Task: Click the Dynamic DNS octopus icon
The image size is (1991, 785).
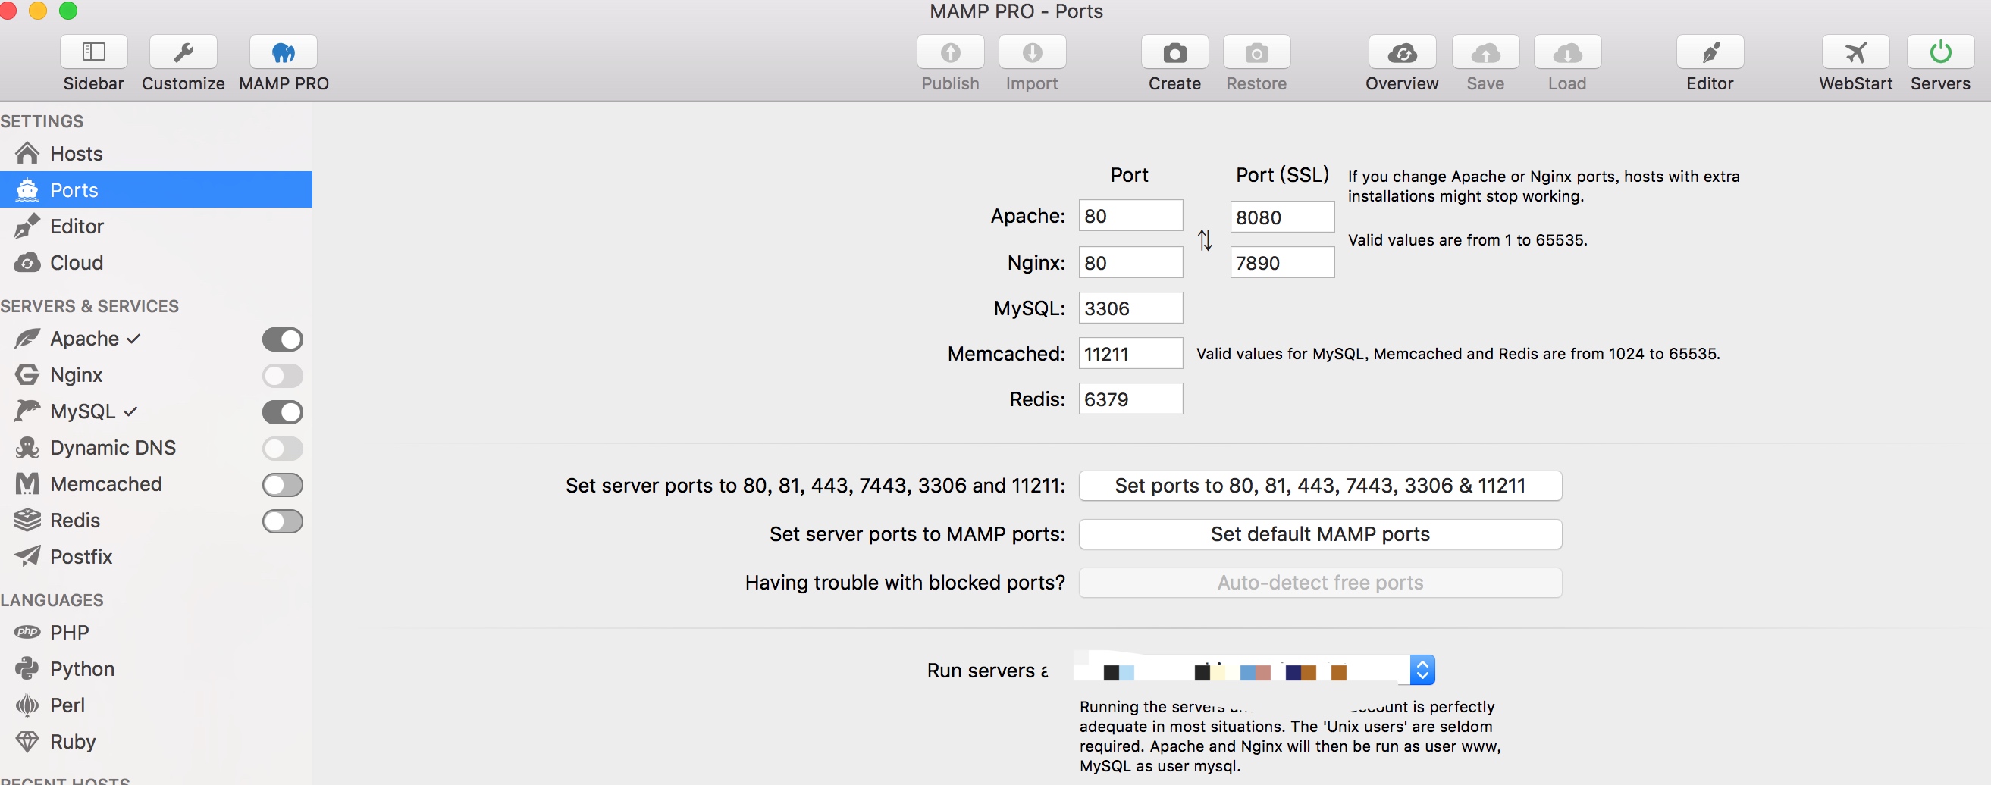Action: point(27,447)
